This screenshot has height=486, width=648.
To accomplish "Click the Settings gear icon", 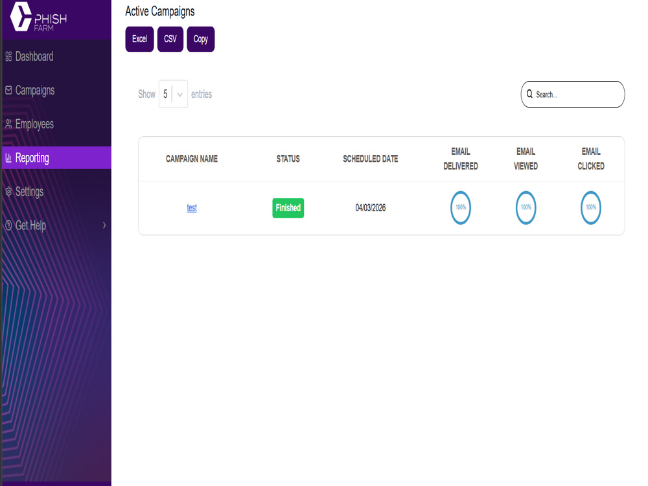I will 8,191.
